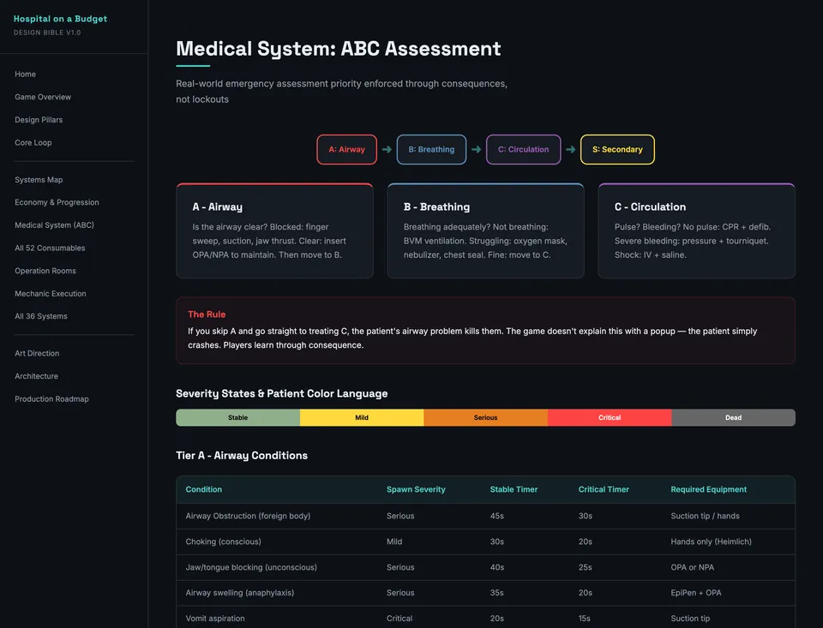Click the gray Dead severity swatch
The width and height of the screenshot is (823, 628).
[x=733, y=417]
